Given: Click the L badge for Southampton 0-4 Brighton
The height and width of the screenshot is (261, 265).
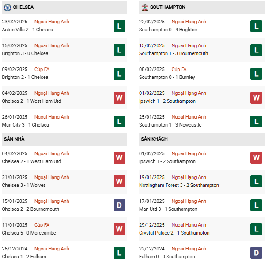Looking at the screenshot, I should [256, 26].
